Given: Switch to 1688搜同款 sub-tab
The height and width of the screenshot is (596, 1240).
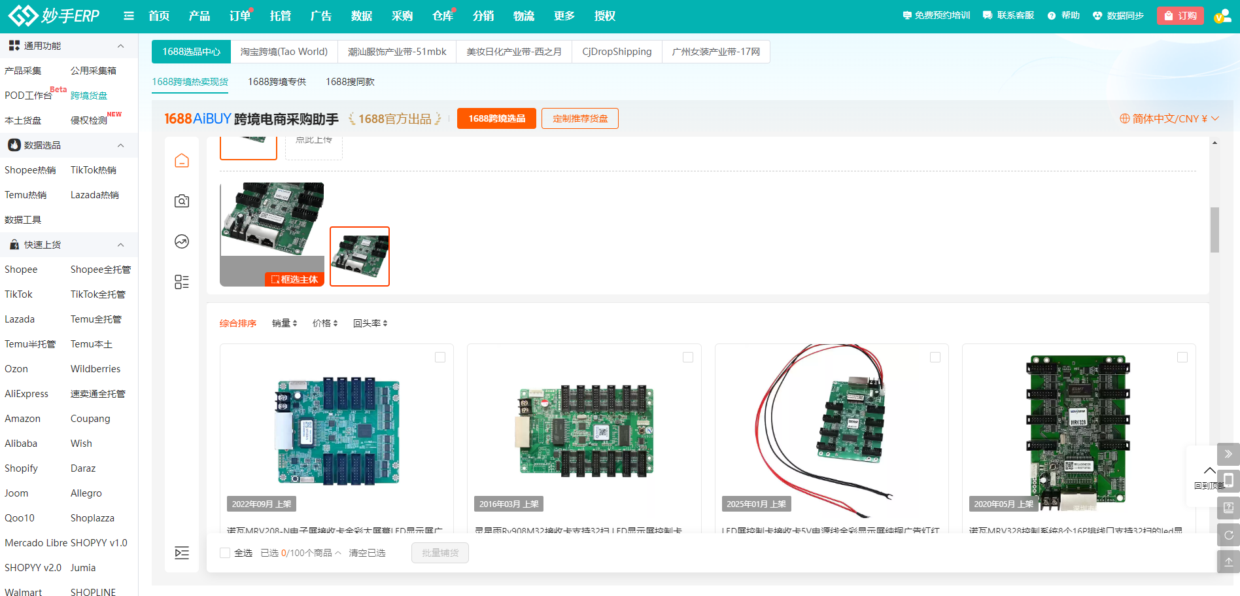Looking at the screenshot, I should (x=351, y=82).
